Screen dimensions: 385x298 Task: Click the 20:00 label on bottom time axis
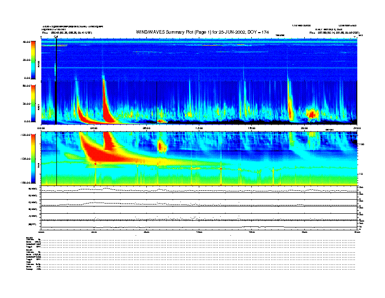click(x=304, y=232)
